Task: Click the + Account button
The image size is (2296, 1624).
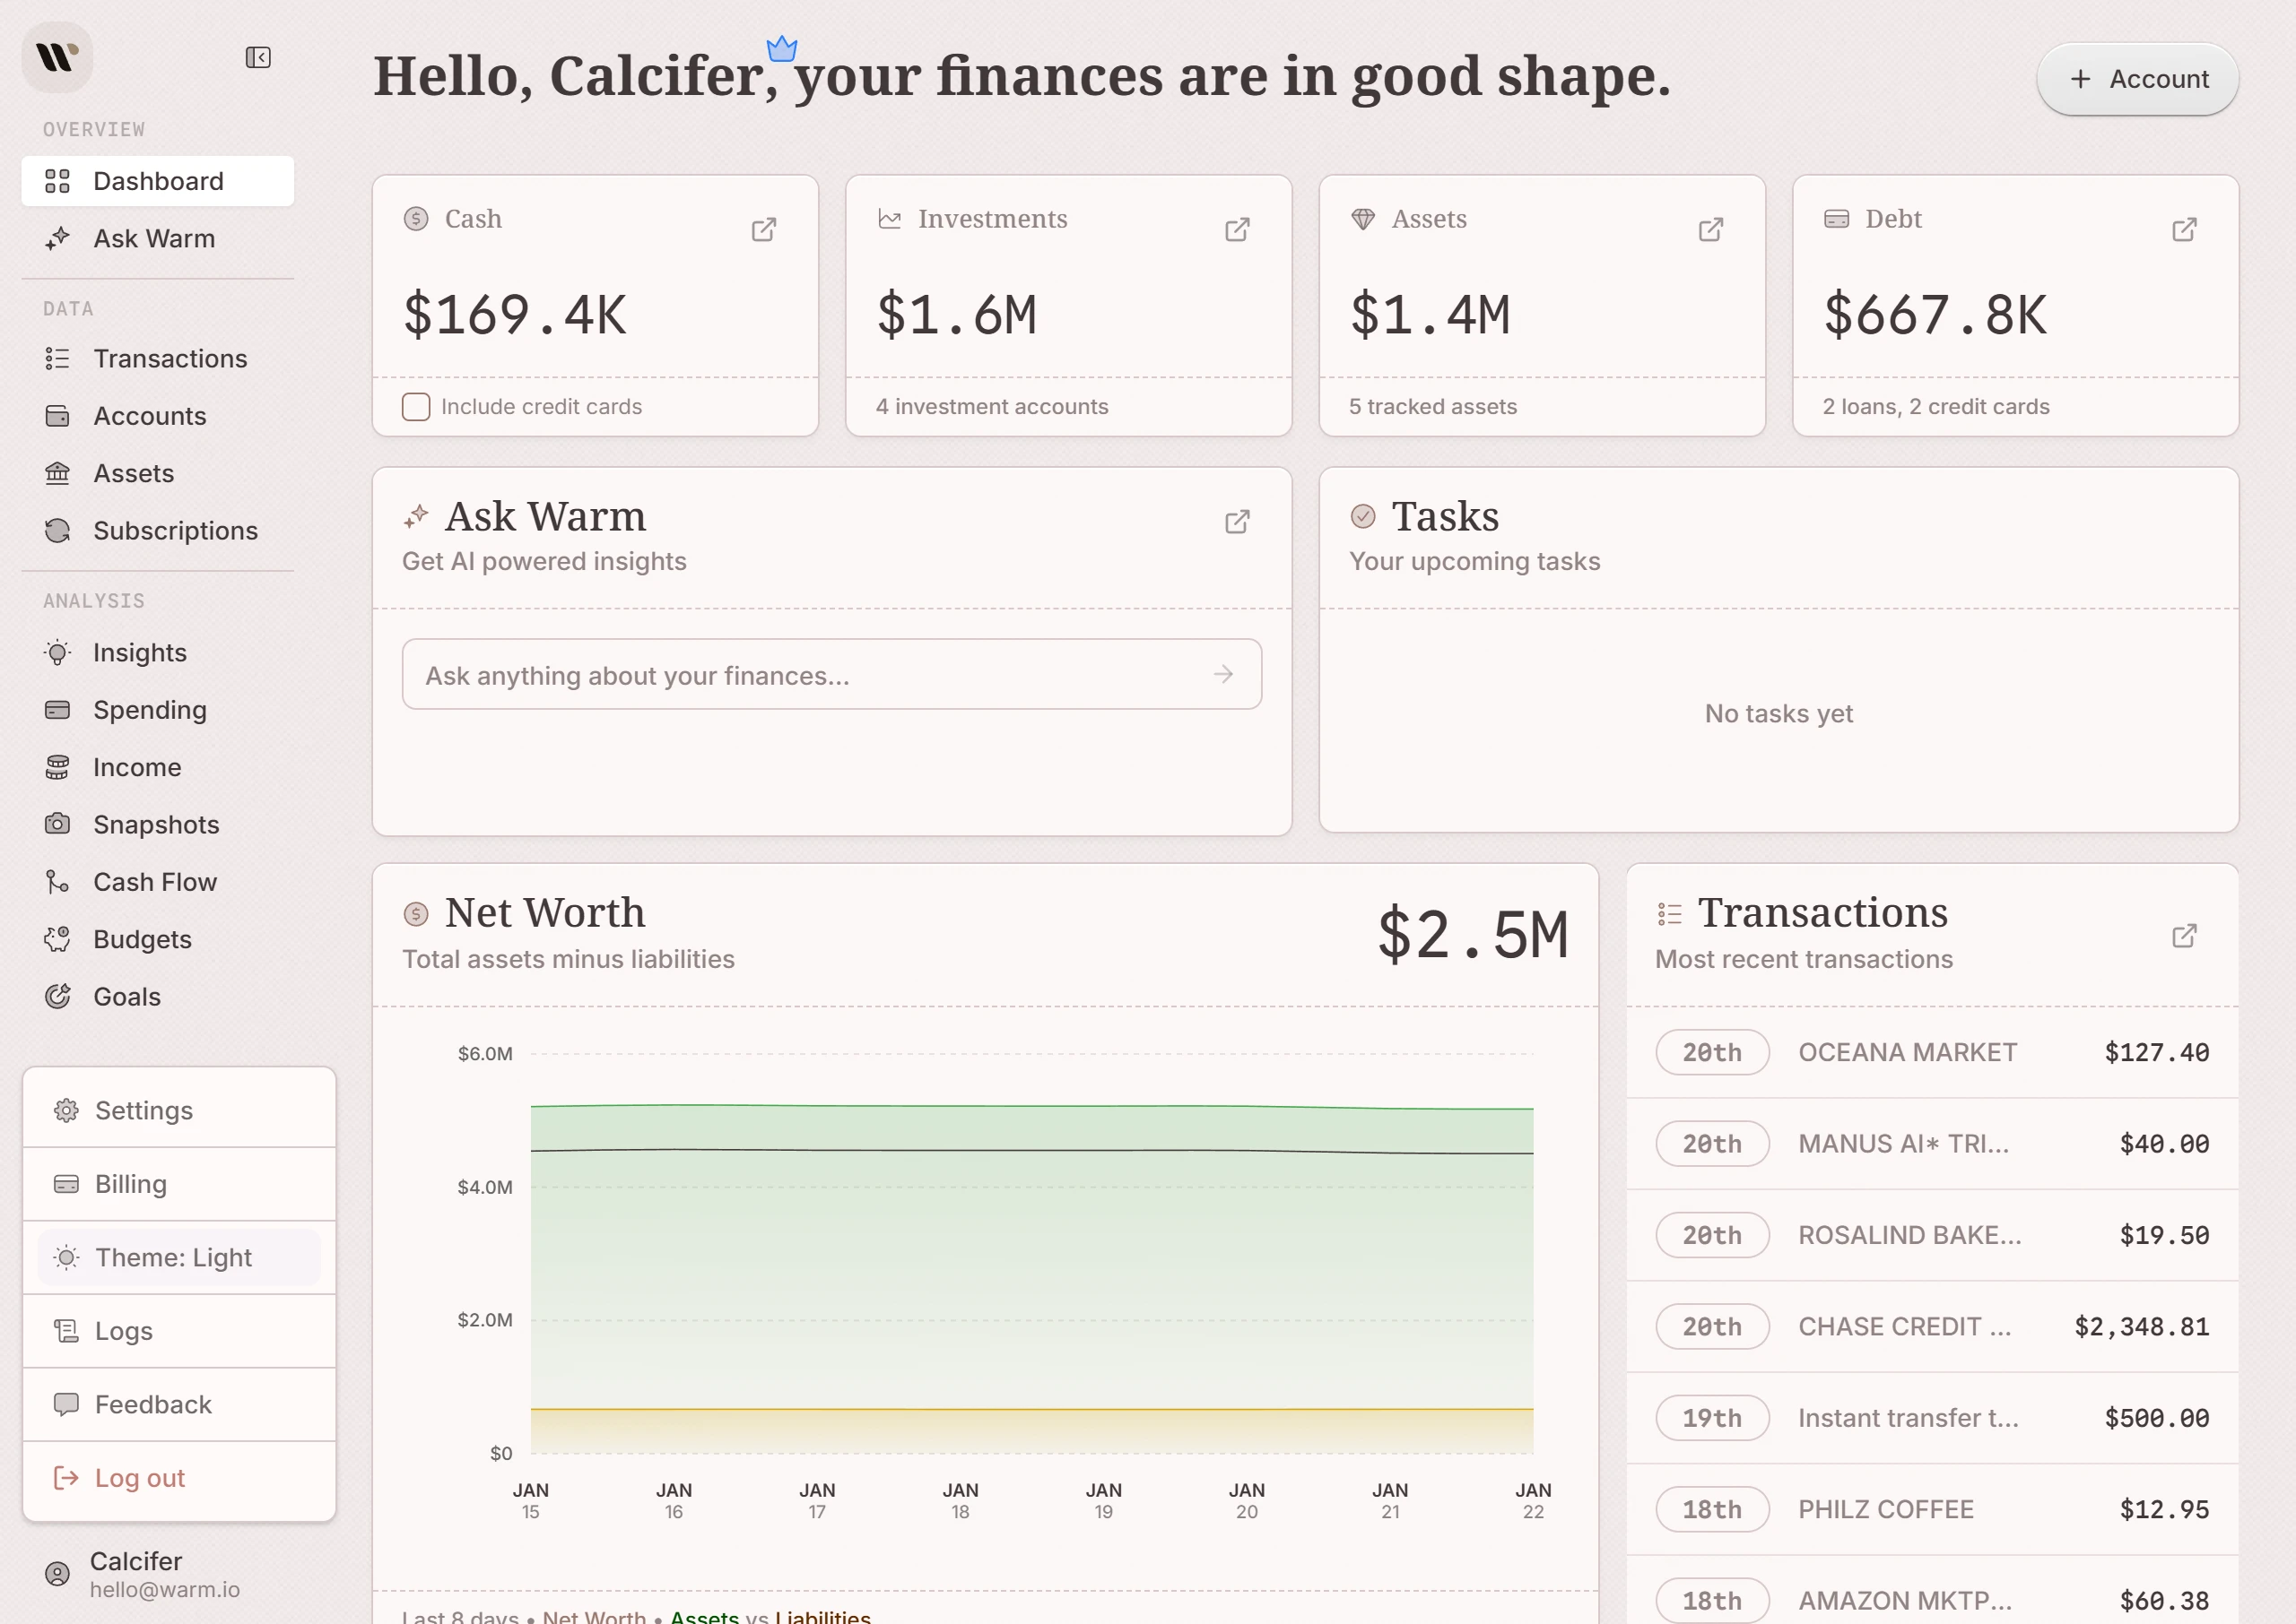Action: coord(2138,79)
